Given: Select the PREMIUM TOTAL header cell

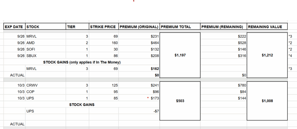Looking at the screenshot, I should [180, 27].
